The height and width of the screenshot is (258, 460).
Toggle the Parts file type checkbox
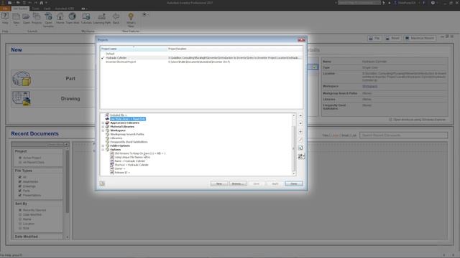(x=20, y=191)
